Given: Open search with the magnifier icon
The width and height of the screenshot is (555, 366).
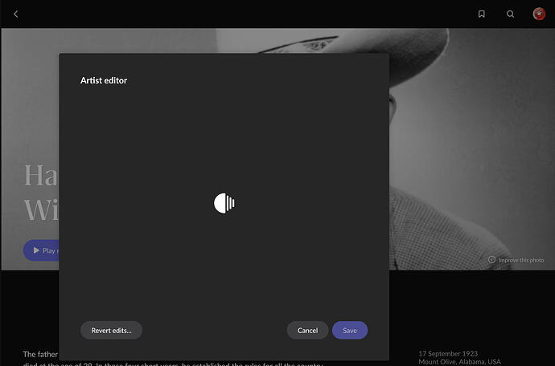Looking at the screenshot, I should (510, 14).
